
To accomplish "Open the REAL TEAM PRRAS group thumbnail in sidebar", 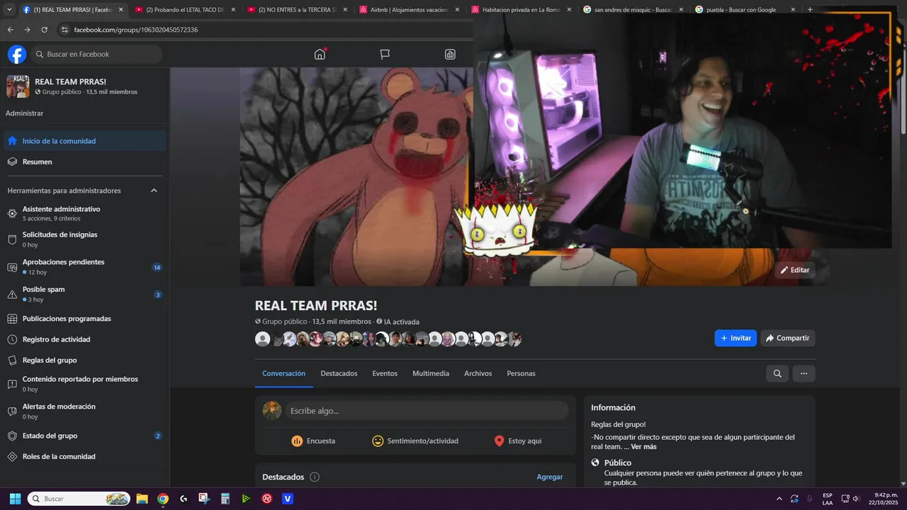I will 18,86.
